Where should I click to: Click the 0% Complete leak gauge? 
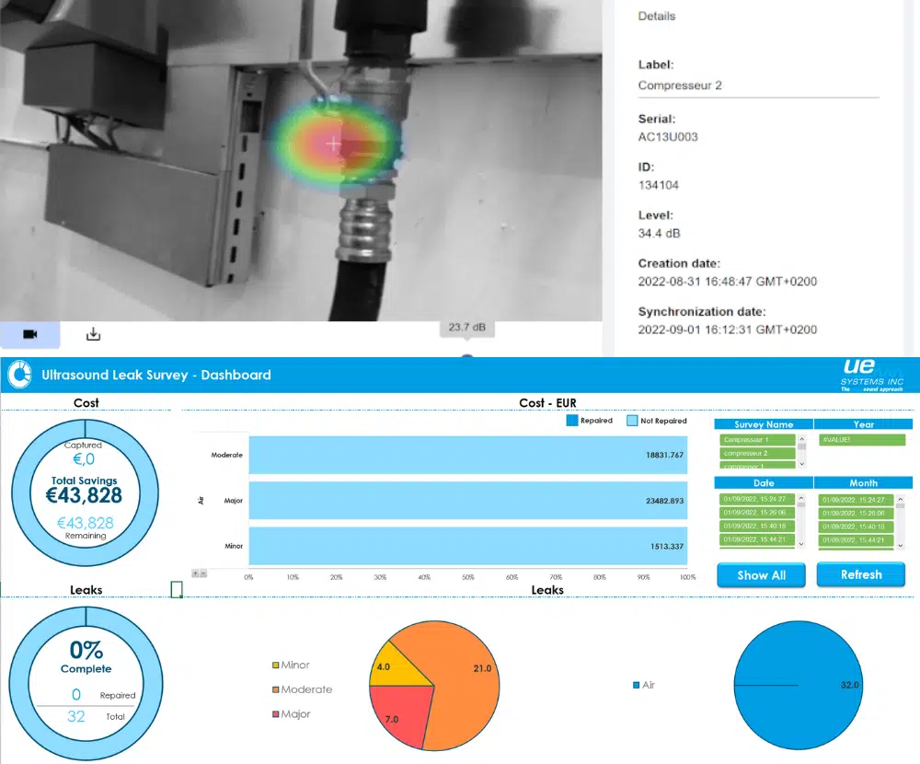[86, 683]
